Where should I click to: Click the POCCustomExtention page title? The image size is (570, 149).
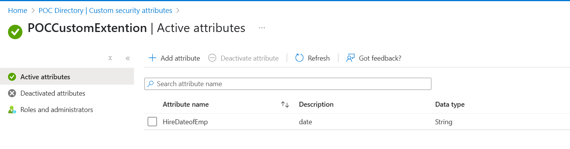click(87, 28)
